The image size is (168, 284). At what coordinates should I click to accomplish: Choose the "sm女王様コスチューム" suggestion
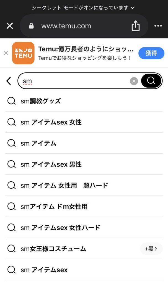(x=53, y=249)
